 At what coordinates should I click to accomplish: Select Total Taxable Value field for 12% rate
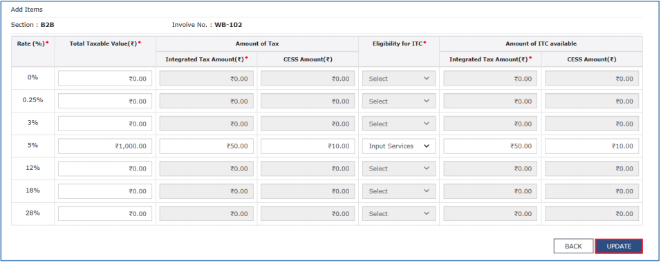click(x=105, y=168)
